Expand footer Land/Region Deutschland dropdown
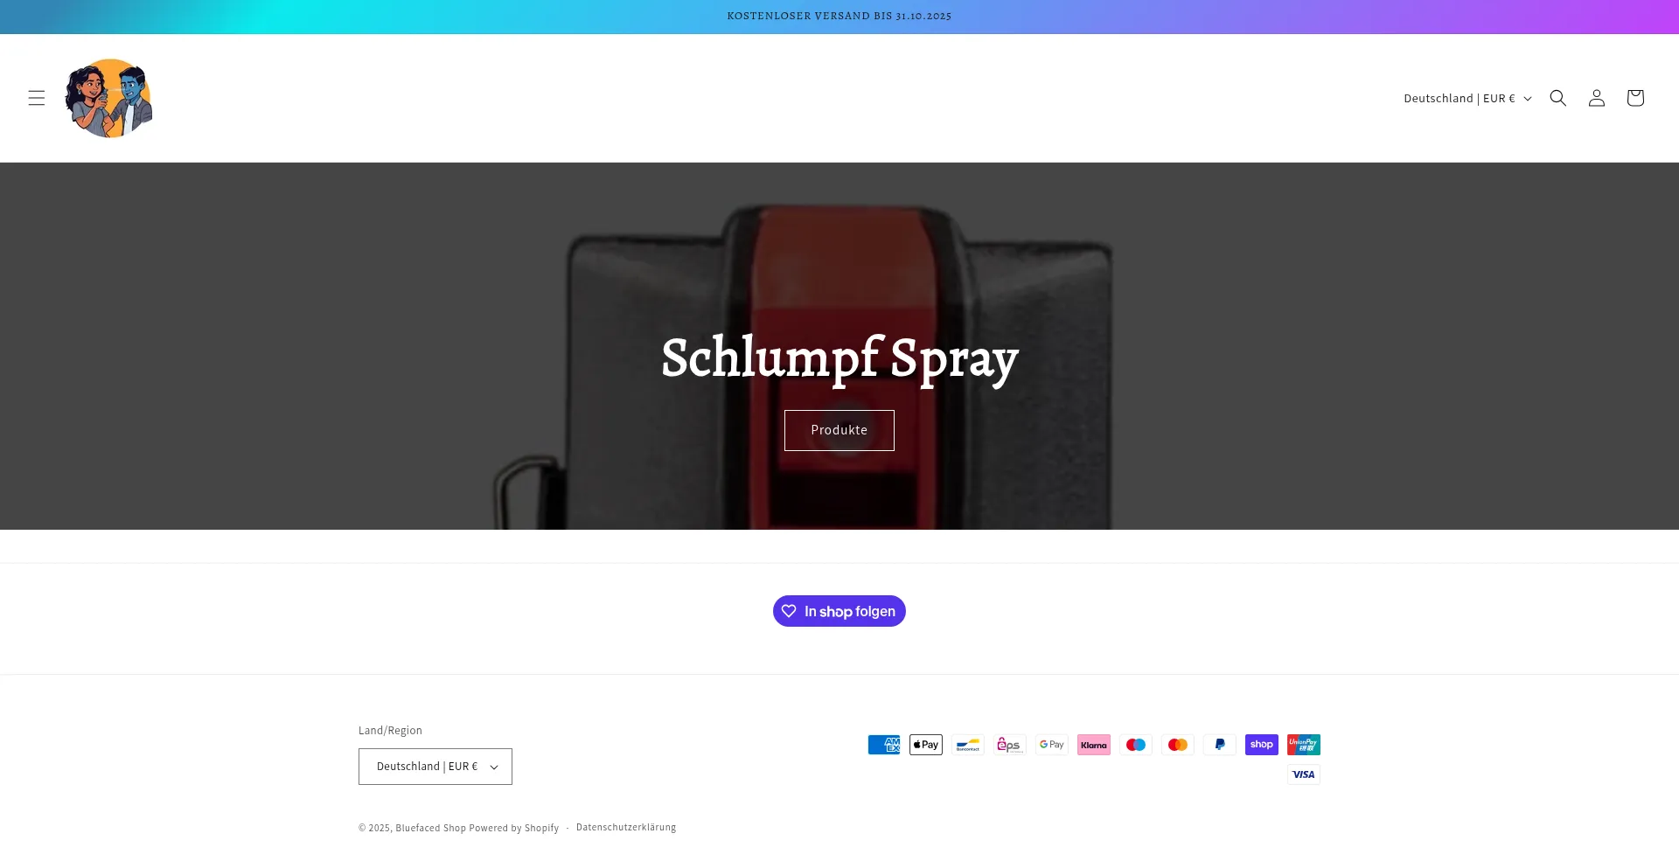Viewport: 1679px width, 868px height. pos(435,767)
